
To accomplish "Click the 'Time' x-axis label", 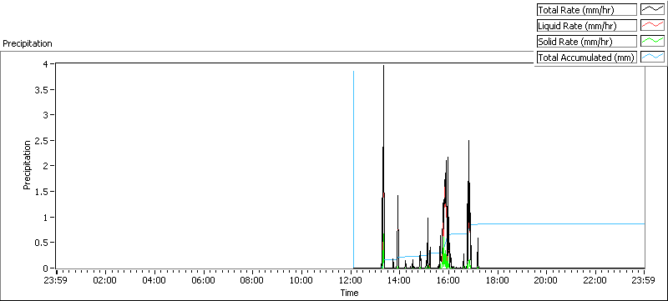I will coord(349,293).
